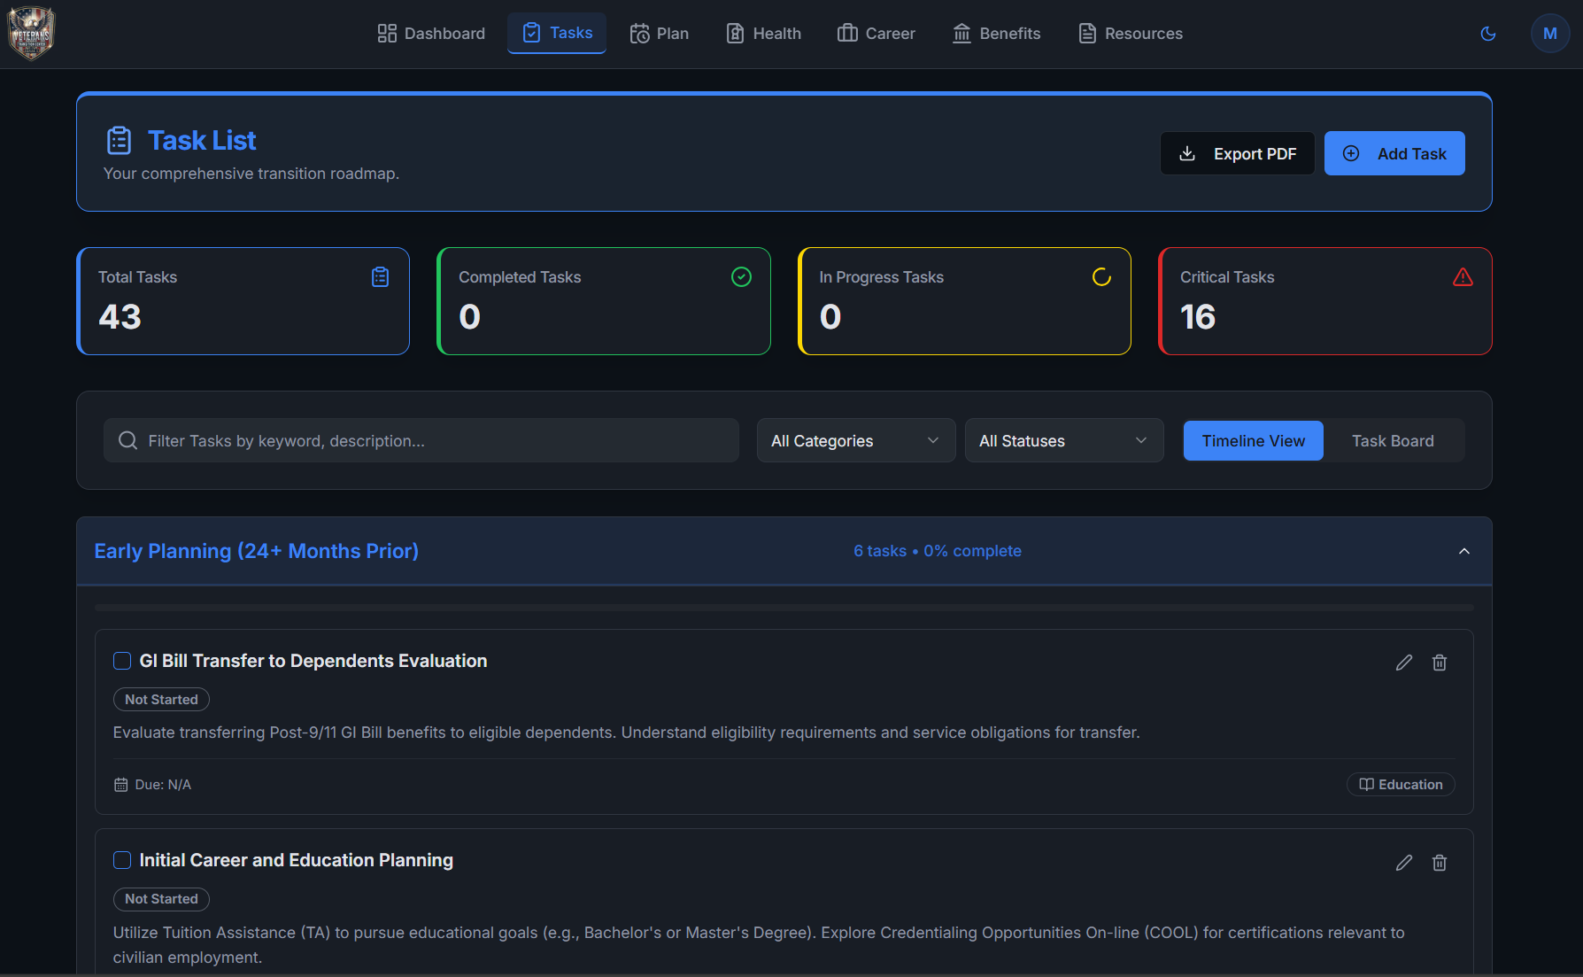Click the Benefits bank icon in navigation
The image size is (1583, 977).
pyautogui.click(x=961, y=33)
